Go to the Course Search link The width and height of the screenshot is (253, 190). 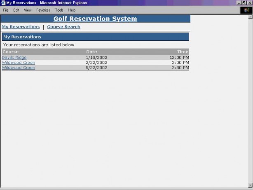tap(64, 27)
